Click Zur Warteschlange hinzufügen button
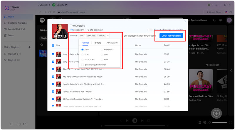Image resolution: width=235 pixels, height=130 pixels. 140,36
